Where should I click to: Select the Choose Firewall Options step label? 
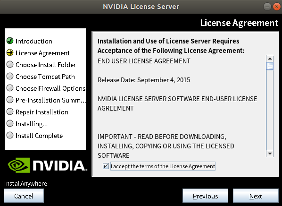(x=50, y=88)
